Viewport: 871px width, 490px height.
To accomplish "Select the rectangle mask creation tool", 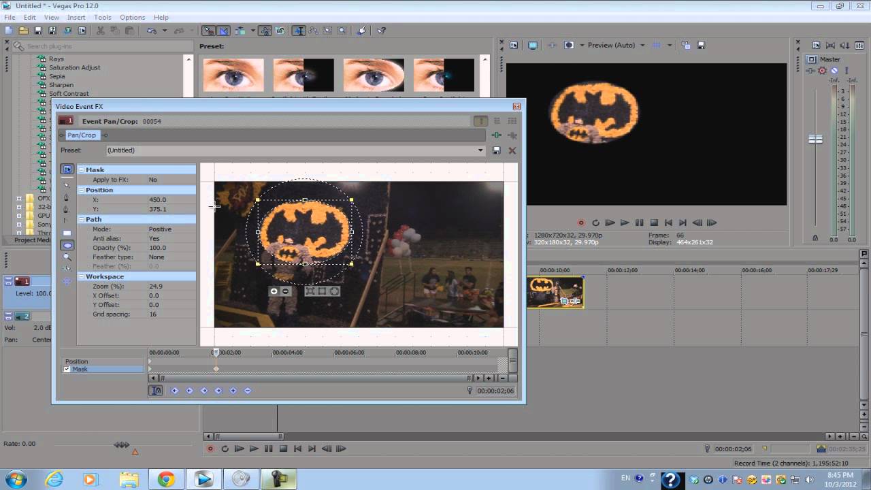I will 67,233.
